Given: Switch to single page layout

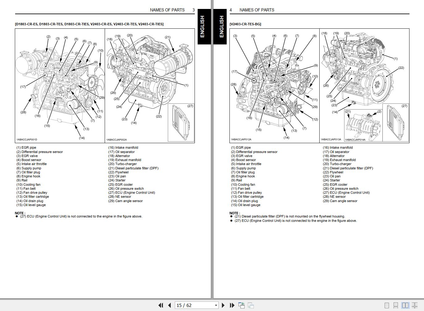Looking at the screenshot, I should point(386,305).
